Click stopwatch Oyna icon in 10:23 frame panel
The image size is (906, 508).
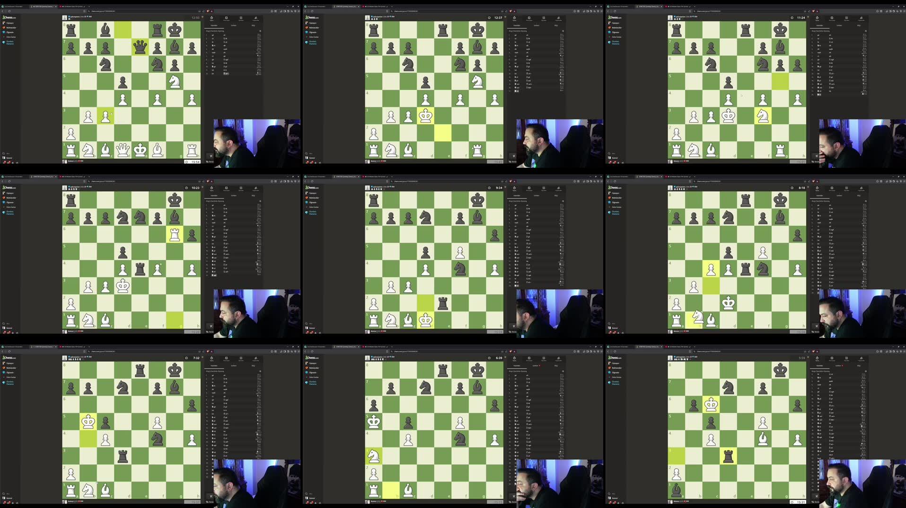pyautogui.click(x=211, y=189)
